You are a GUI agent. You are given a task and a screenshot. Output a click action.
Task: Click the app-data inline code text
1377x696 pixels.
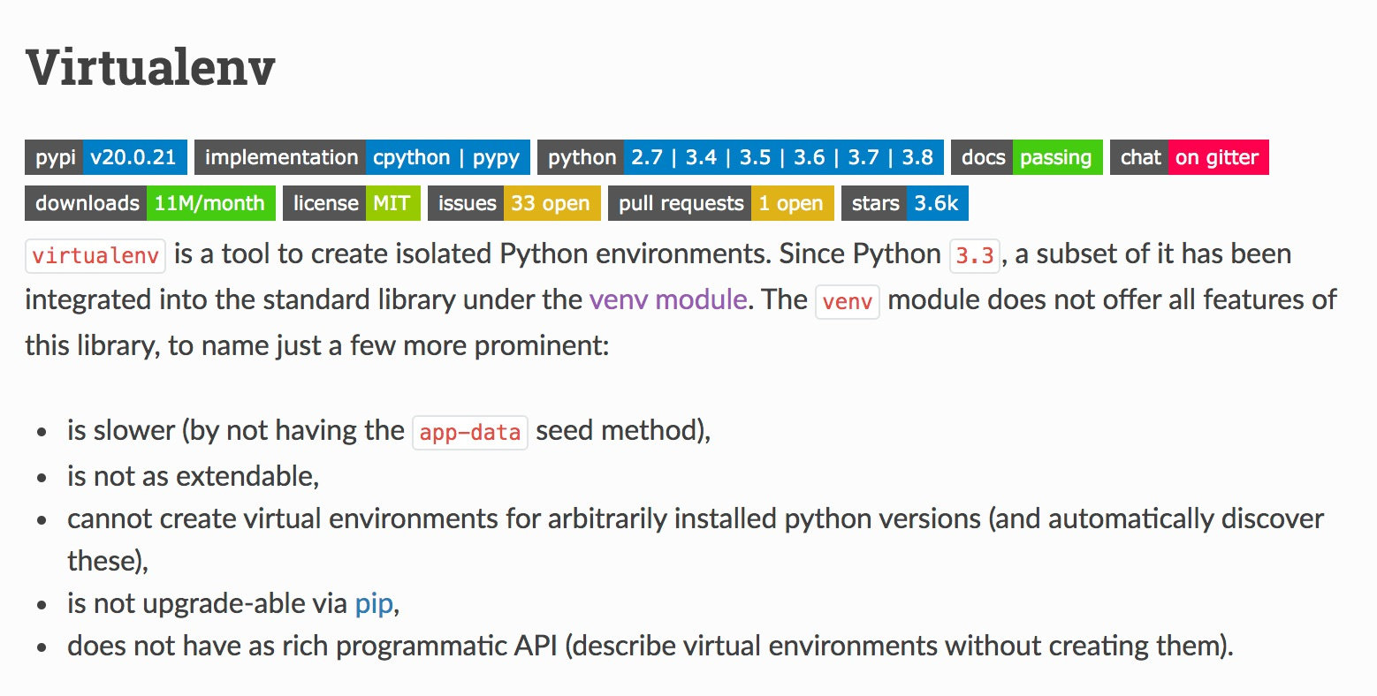[x=469, y=432]
